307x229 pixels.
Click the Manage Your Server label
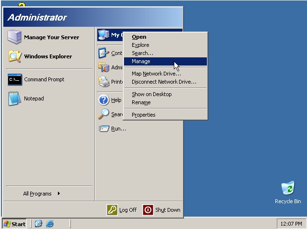click(52, 37)
